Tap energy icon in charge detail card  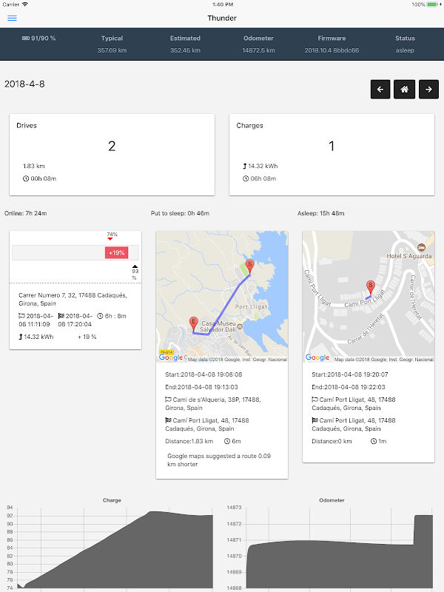tap(21, 337)
